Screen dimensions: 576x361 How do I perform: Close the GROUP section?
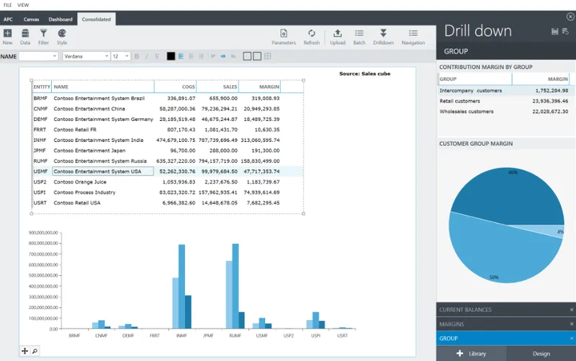pos(572,338)
